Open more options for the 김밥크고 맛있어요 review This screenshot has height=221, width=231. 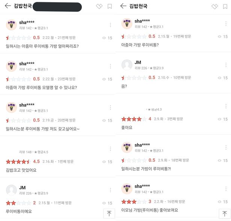110,149
